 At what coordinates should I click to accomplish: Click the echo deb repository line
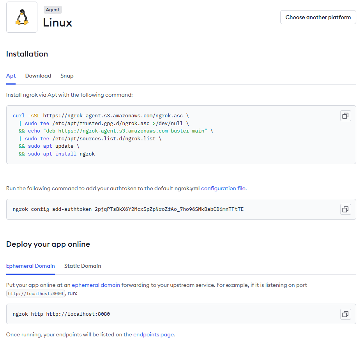click(x=116, y=131)
